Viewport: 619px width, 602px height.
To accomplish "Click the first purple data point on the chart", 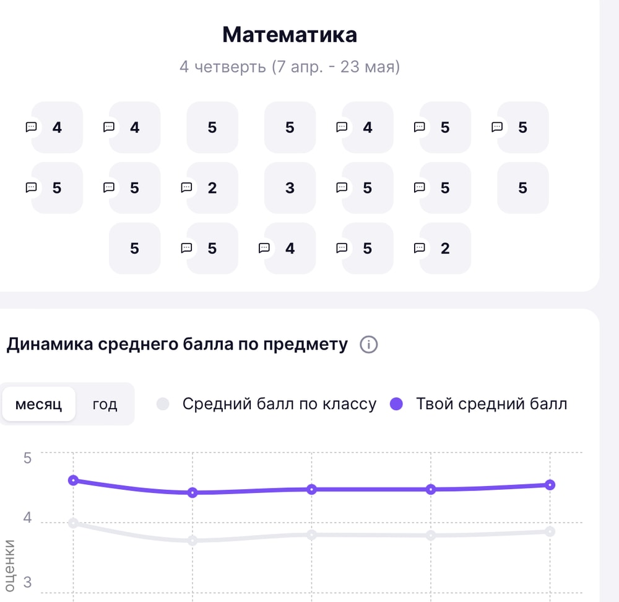I will click(73, 480).
